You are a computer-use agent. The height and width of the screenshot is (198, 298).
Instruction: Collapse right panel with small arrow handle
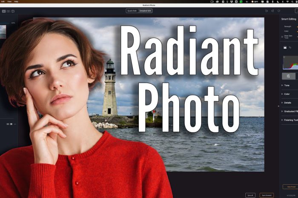pos(278,106)
